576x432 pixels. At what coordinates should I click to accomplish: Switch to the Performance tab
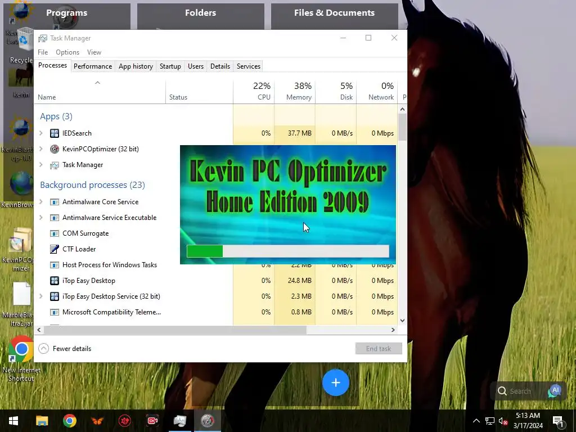[93, 66]
